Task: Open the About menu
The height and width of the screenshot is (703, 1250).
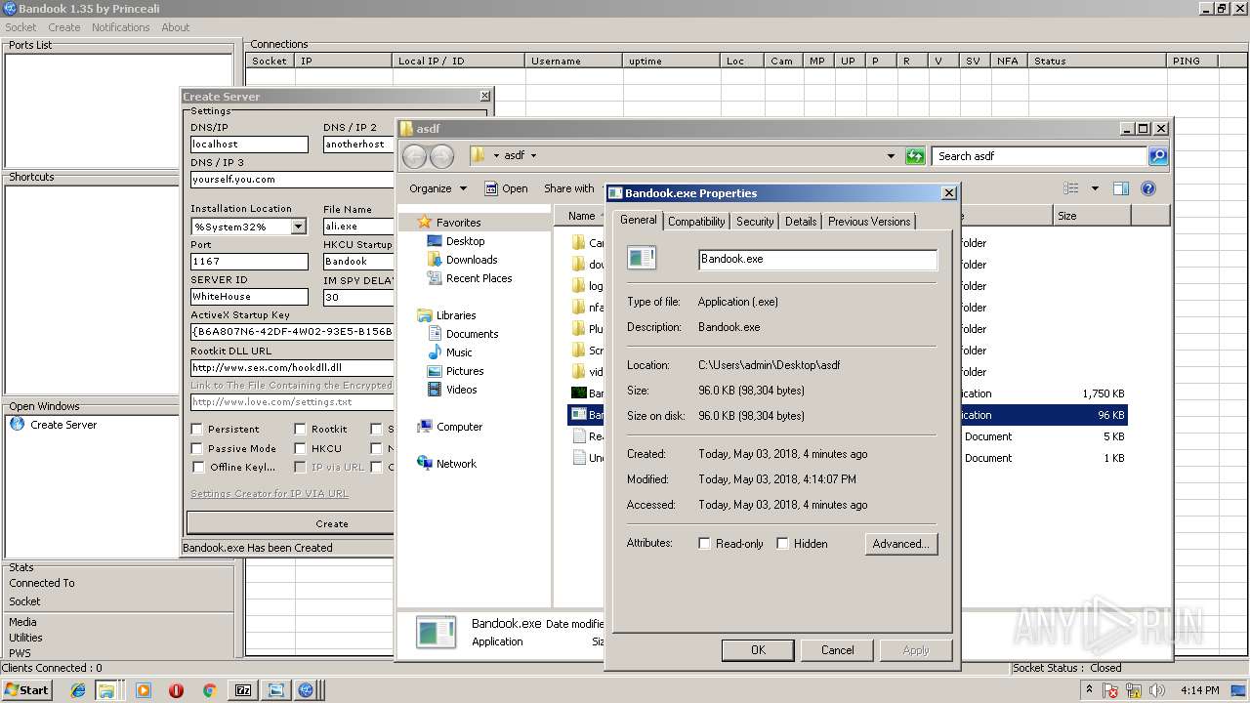Action: point(176,27)
